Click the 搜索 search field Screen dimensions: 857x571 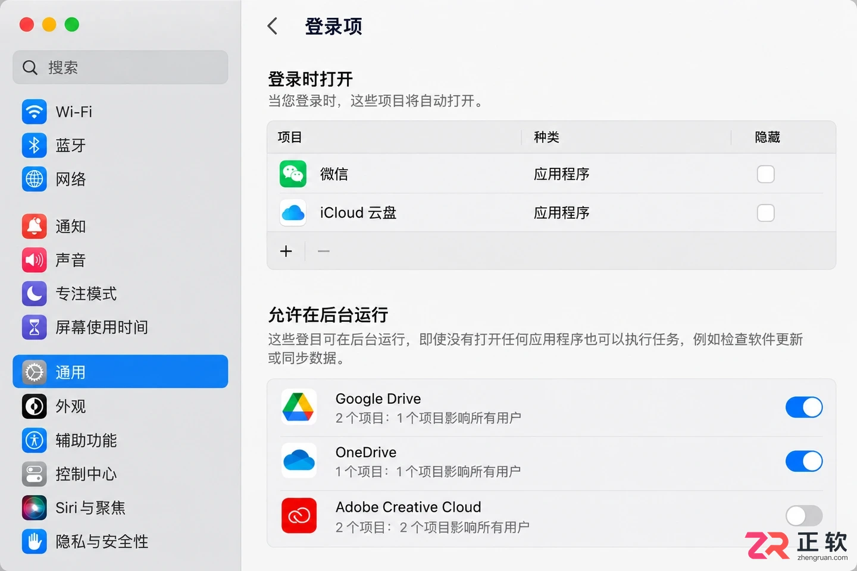120,67
